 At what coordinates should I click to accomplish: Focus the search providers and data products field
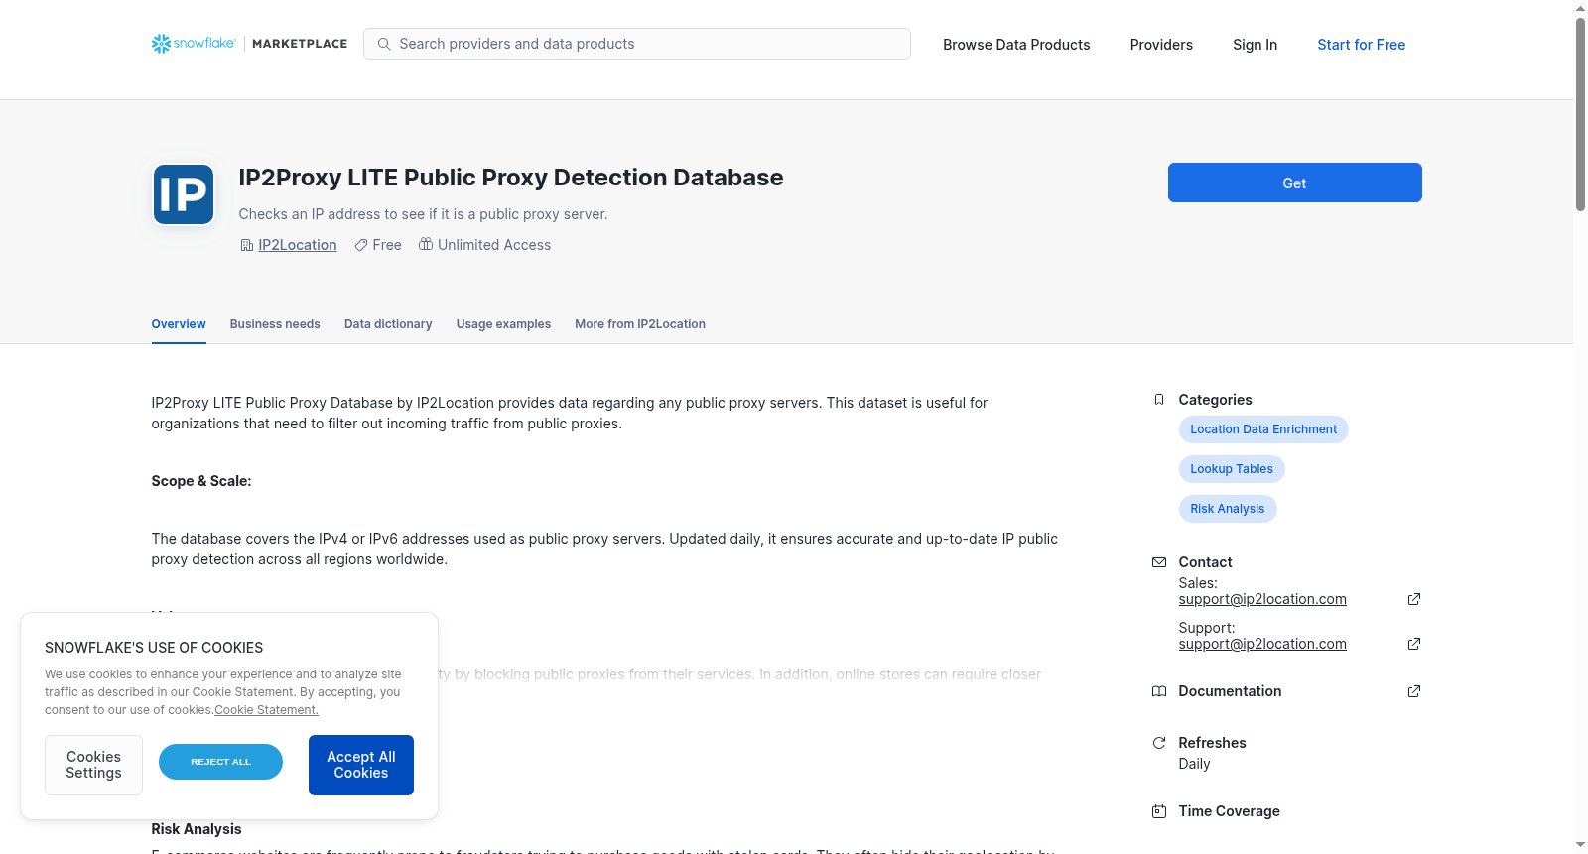(x=637, y=44)
